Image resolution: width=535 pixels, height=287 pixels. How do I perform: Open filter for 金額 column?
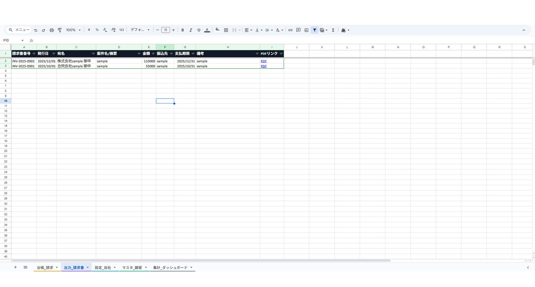tap(153, 54)
